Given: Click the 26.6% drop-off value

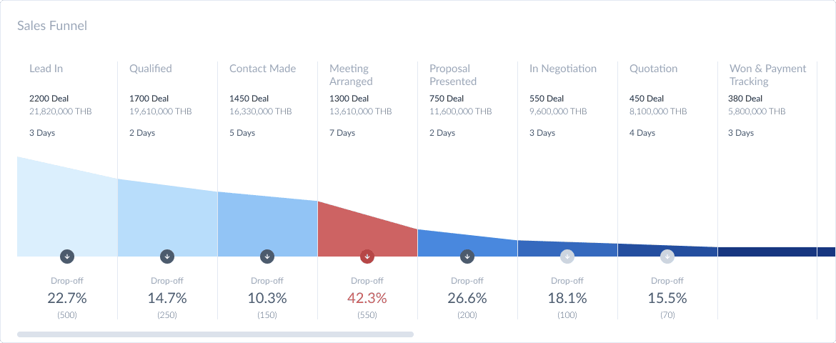Looking at the screenshot, I should click(x=467, y=298).
